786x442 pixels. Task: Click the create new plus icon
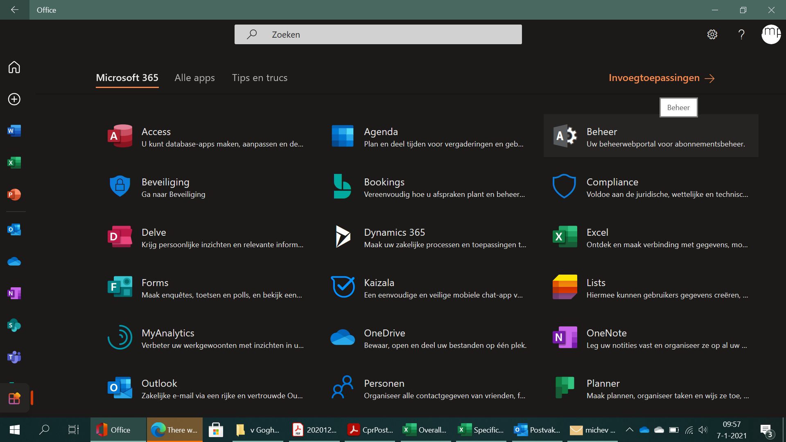[14, 99]
